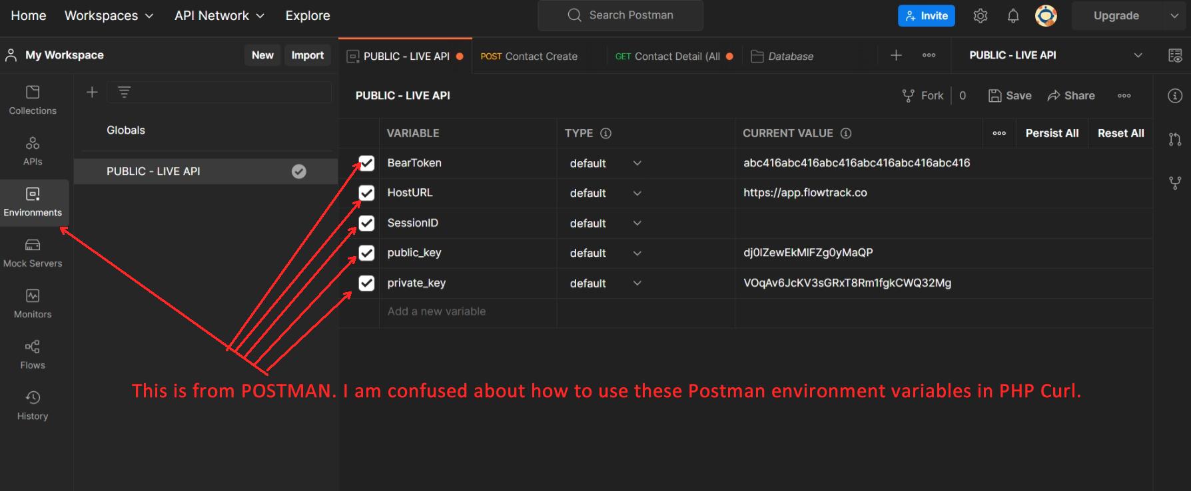Screen dimensions: 1191x491
Task: Click the settings gear icon
Action: 980,16
